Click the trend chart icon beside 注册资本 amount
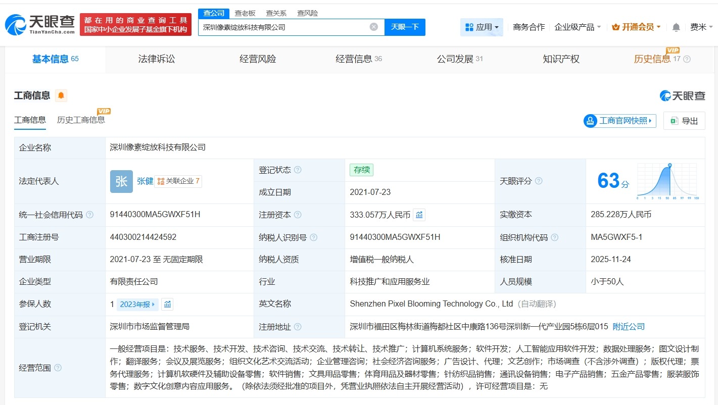Screen dimensions: 718x405 pos(419,214)
